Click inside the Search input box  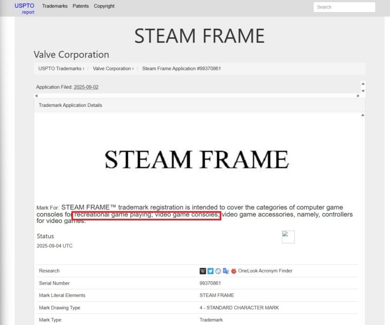[x=344, y=7]
